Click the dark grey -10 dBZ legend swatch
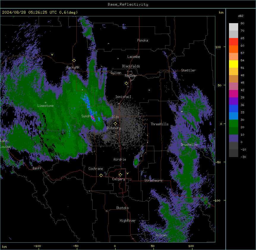The height and width of the screenshot is (250, 256). click(233, 153)
